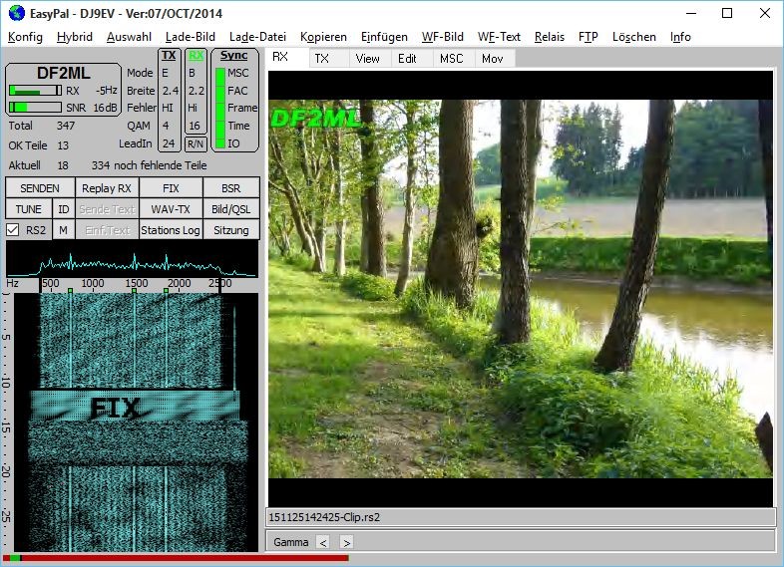Image resolution: width=784 pixels, height=567 pixels.
Task: Click the 1500 Hz marker on frequency scale
Action: coord(136,283)
